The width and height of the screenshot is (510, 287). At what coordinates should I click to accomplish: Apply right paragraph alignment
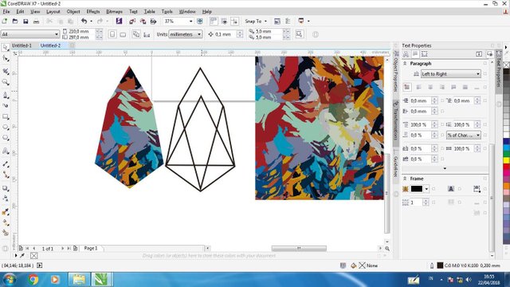point(442,87)
